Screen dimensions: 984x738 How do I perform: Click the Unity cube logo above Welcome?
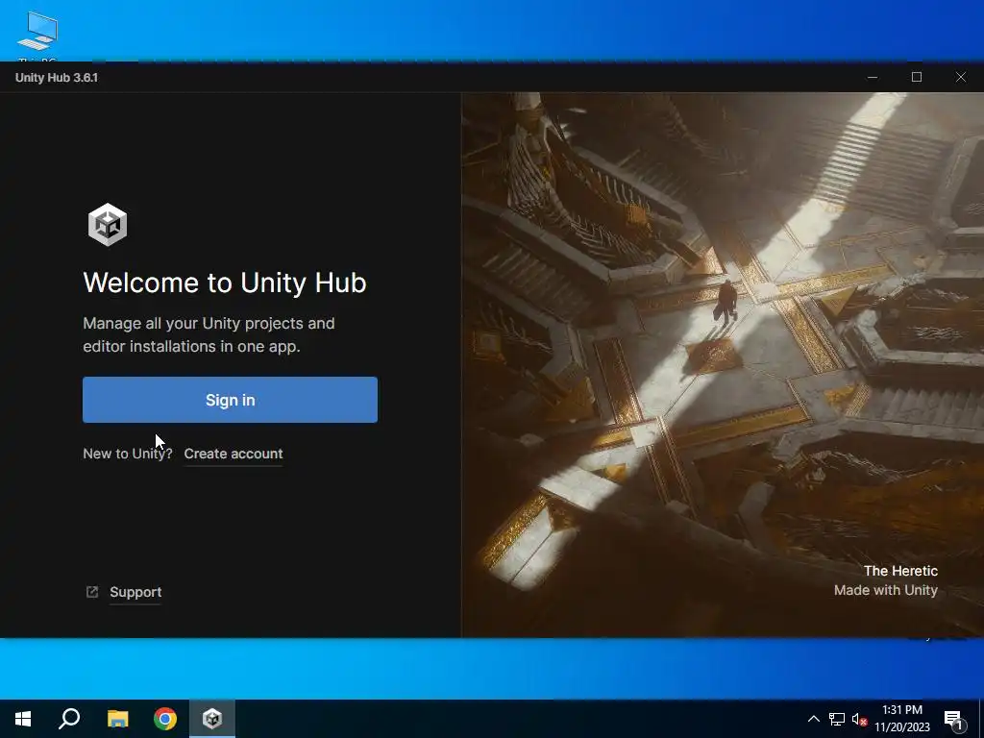(108, 225)
